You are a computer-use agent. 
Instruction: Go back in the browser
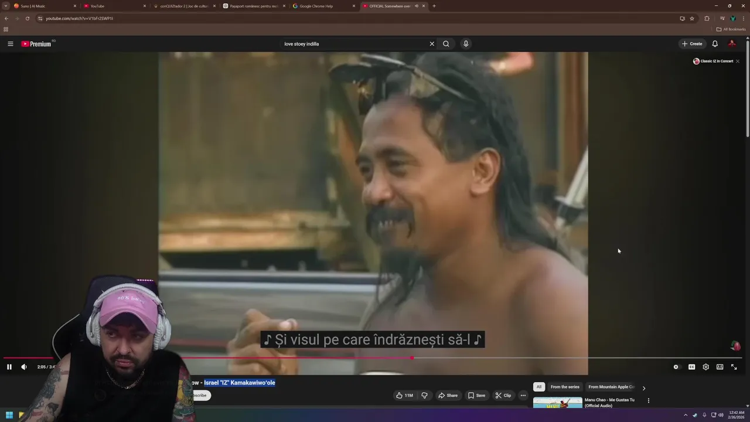[x=6, y=18]
